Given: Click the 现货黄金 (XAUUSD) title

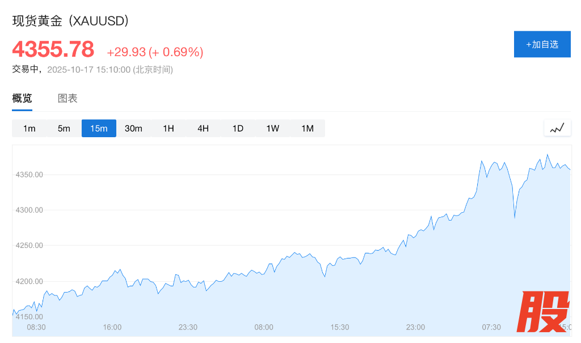Looking at the screenshot, I should click(71, 21).
